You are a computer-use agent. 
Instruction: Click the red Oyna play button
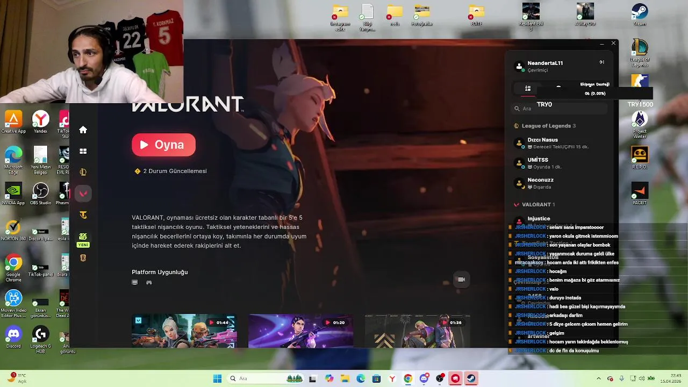click(163, 145)
